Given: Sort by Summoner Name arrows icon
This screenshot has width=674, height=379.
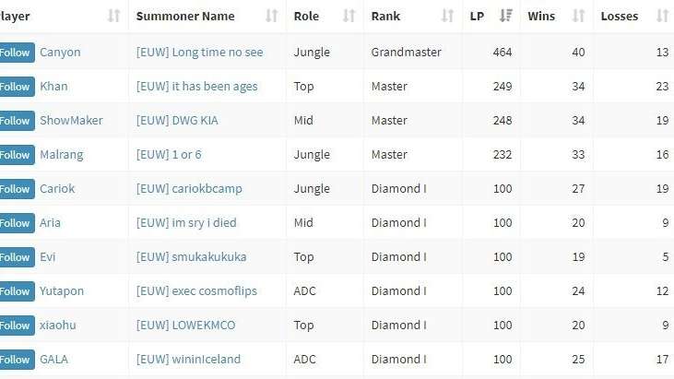Looking at the screenshot, I should pos(272,17).
